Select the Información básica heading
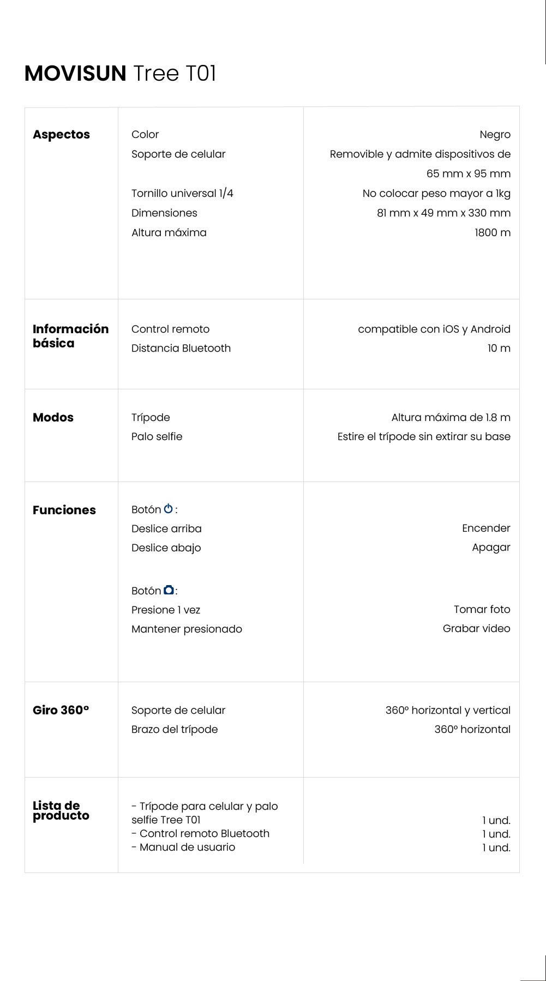 click(70, 336)
